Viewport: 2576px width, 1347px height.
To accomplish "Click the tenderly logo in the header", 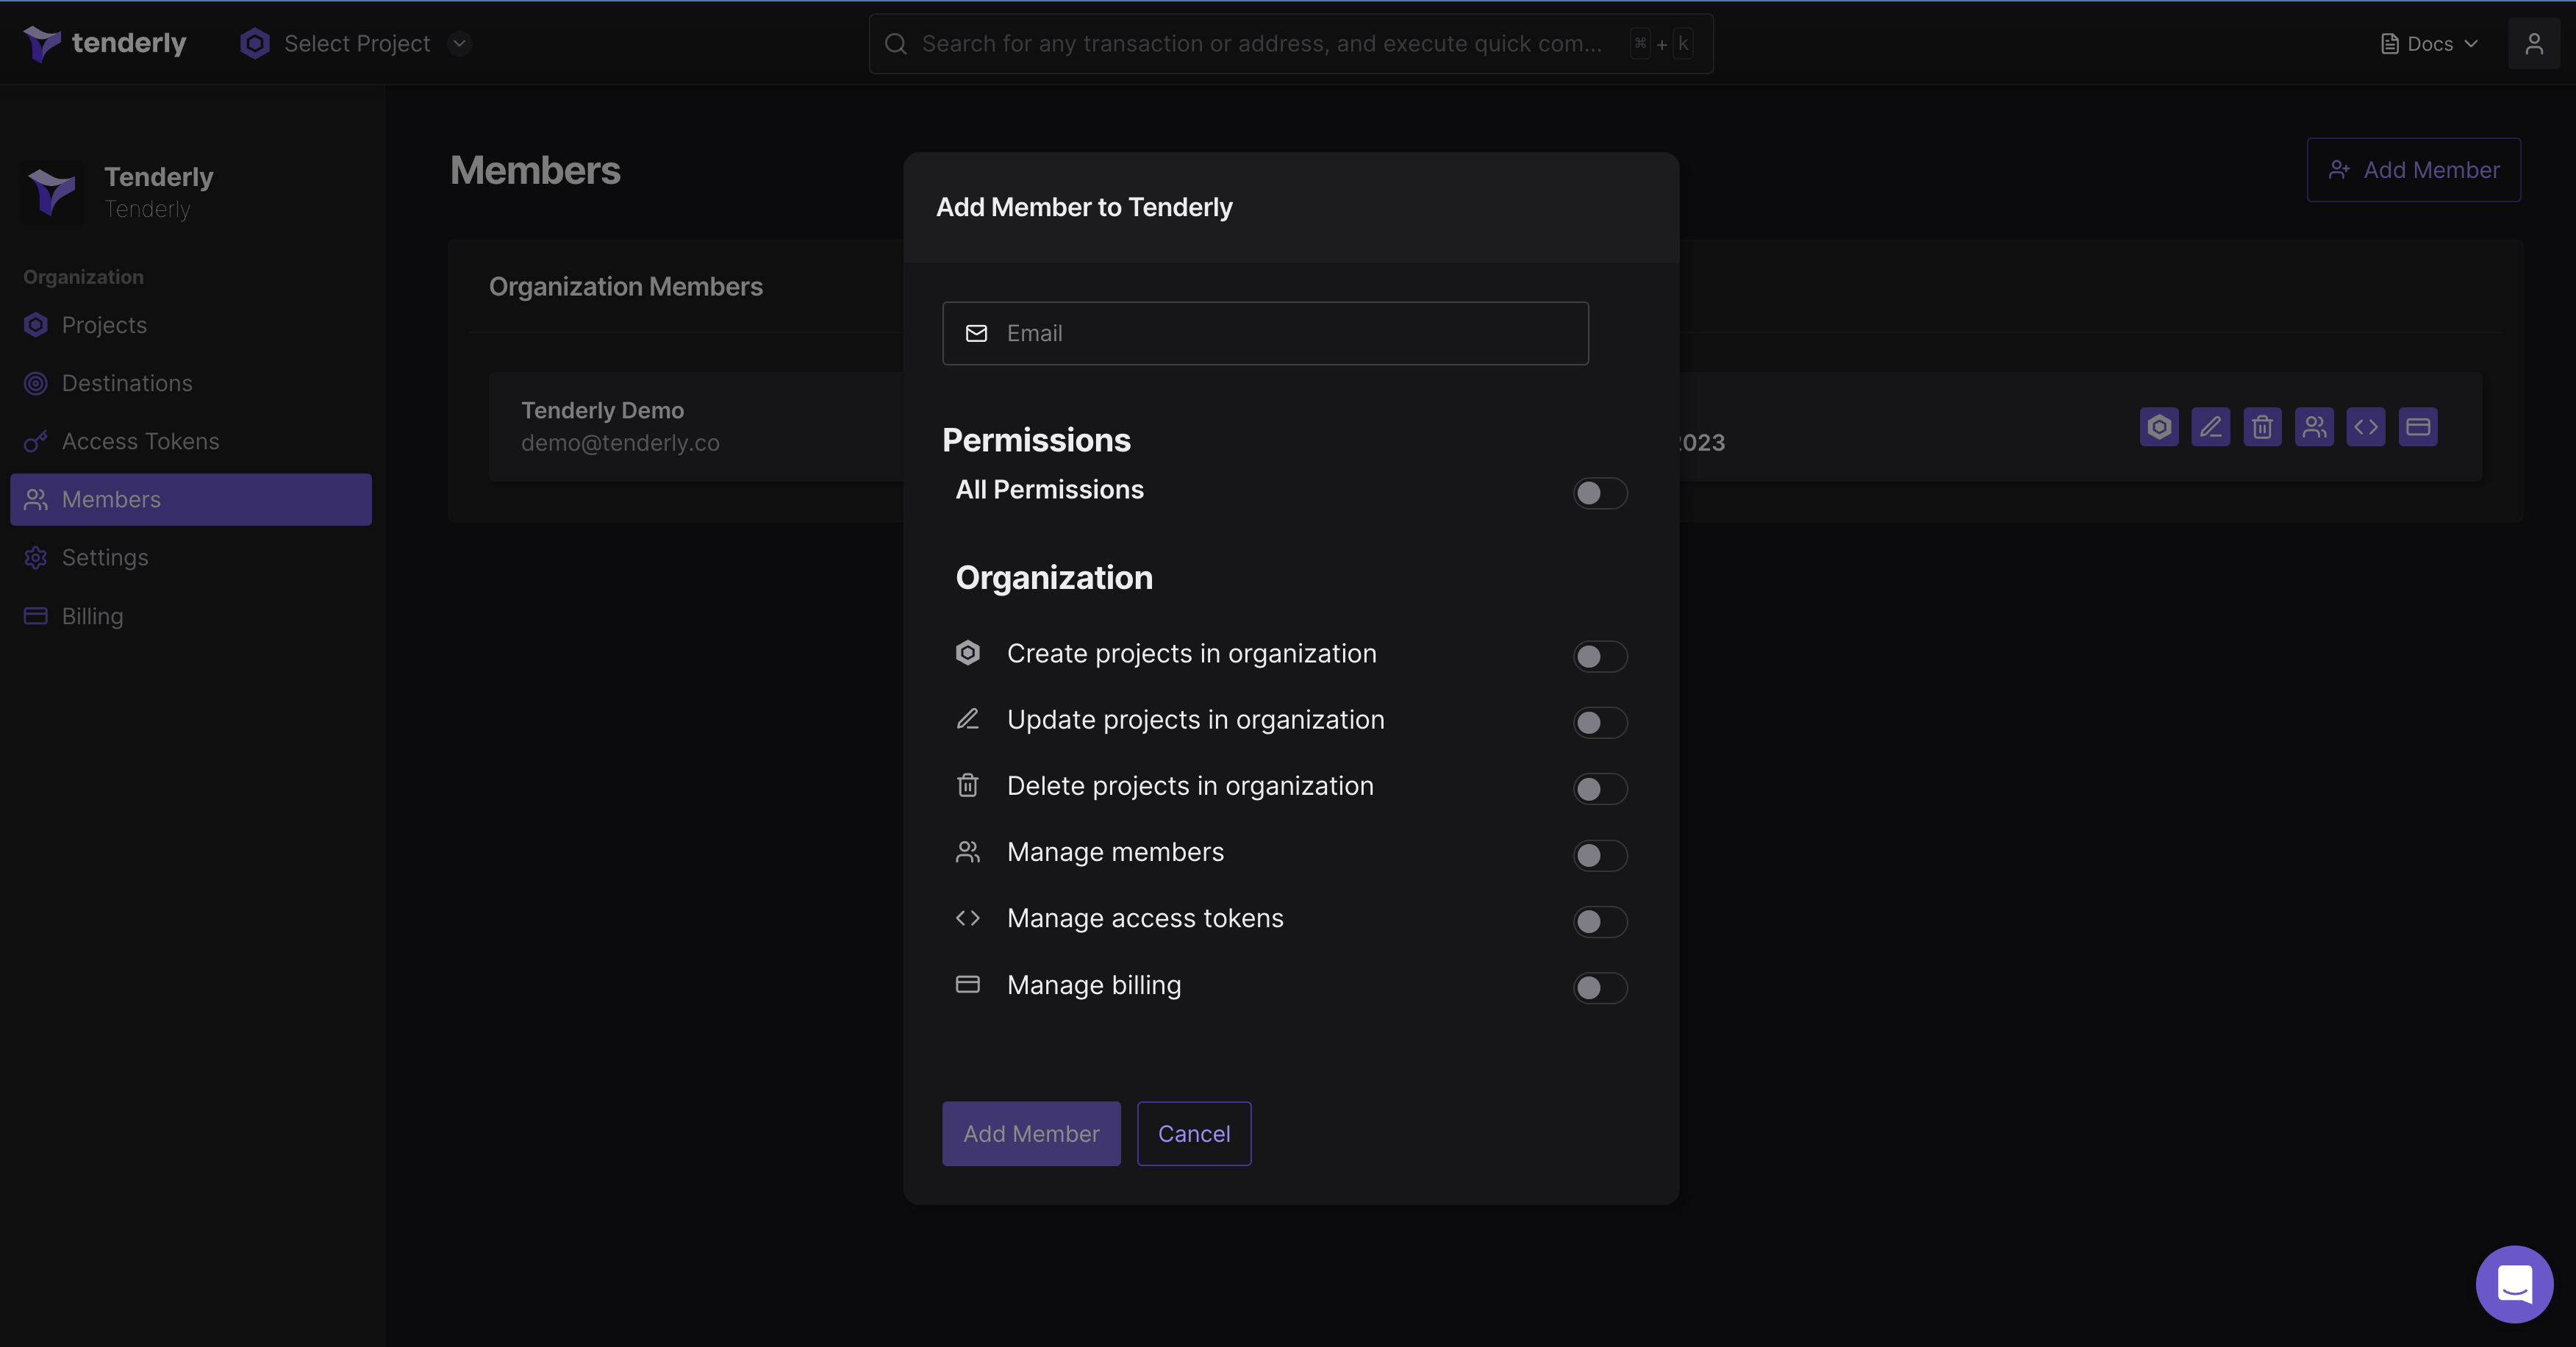I will click(105, 43).
